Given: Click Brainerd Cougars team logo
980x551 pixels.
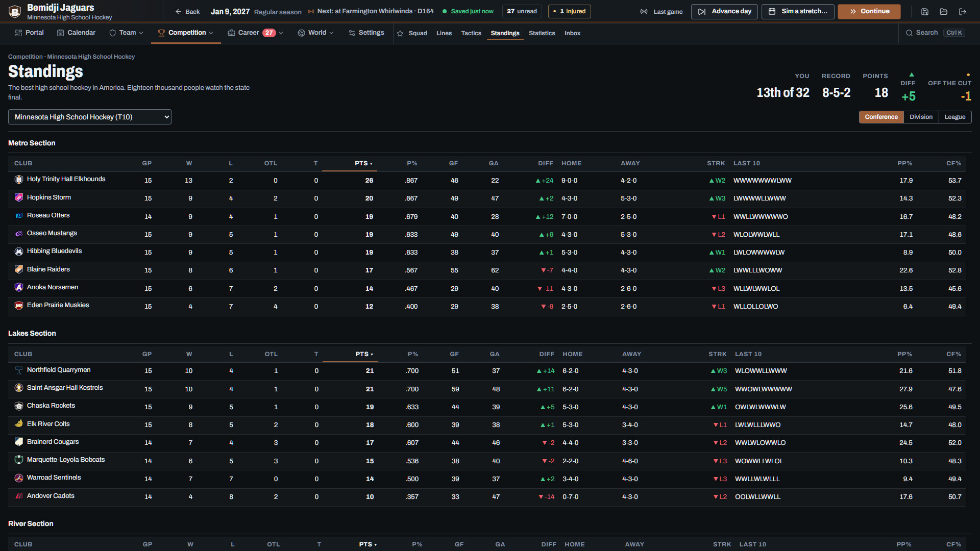Looking at the screenshot, I should pos(19,442).
